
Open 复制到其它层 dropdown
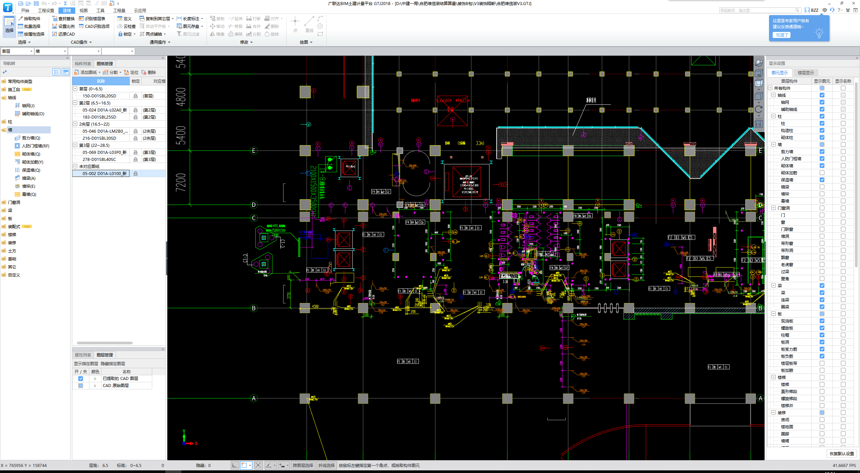click(x=173, y=19)
